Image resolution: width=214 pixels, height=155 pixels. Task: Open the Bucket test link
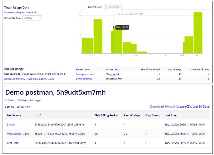pyautogui.click(x=11, y=125)
